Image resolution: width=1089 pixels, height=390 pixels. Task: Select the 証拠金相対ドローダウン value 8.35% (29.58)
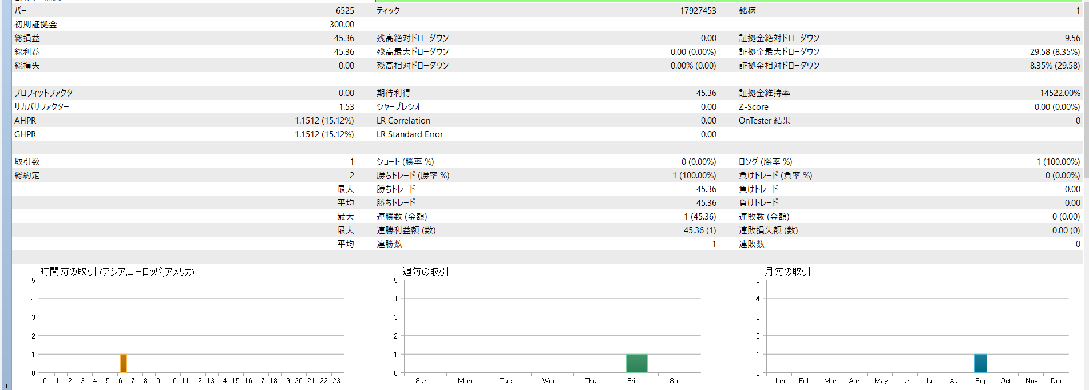pyautogui.click(x=1055, y=66)
